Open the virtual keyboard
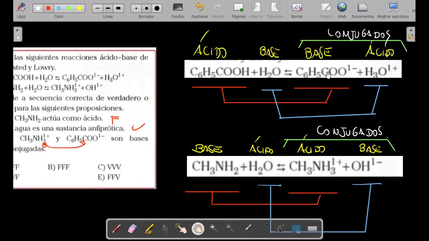The width and height of the screenshot is (429, 241). (312, 229)
